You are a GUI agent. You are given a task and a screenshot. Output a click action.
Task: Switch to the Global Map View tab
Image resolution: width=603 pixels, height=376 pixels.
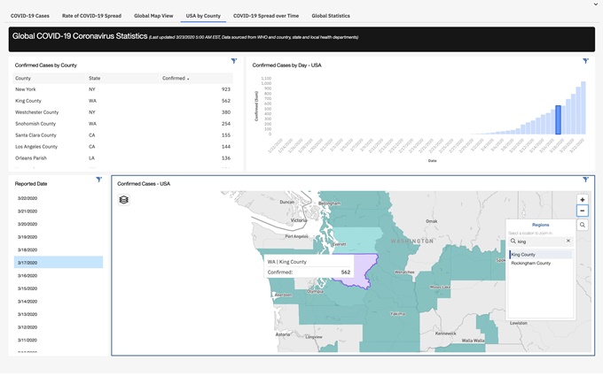coord(153,16)
